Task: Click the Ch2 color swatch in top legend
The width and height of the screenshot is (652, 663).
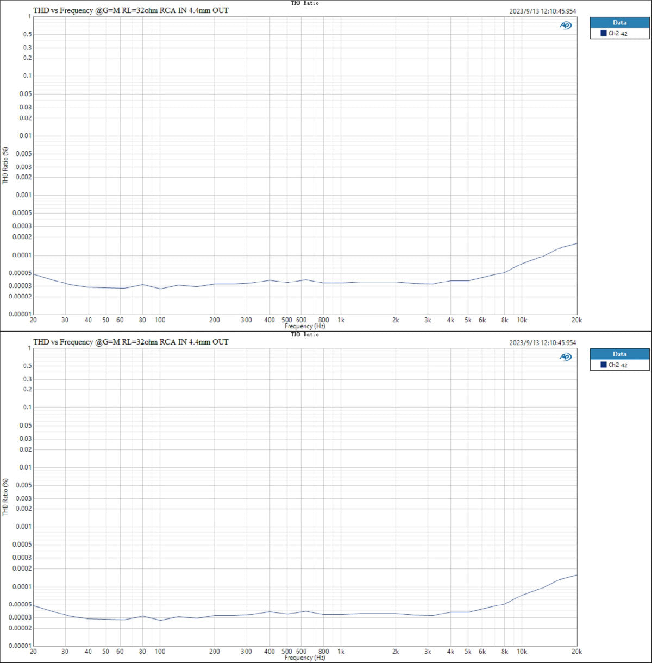Action: 603,33
